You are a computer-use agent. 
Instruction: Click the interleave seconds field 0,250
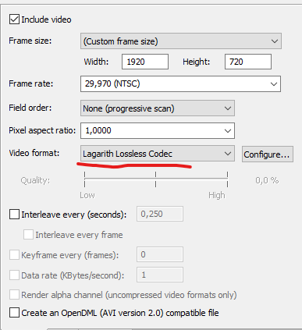(x=160, y=214)
